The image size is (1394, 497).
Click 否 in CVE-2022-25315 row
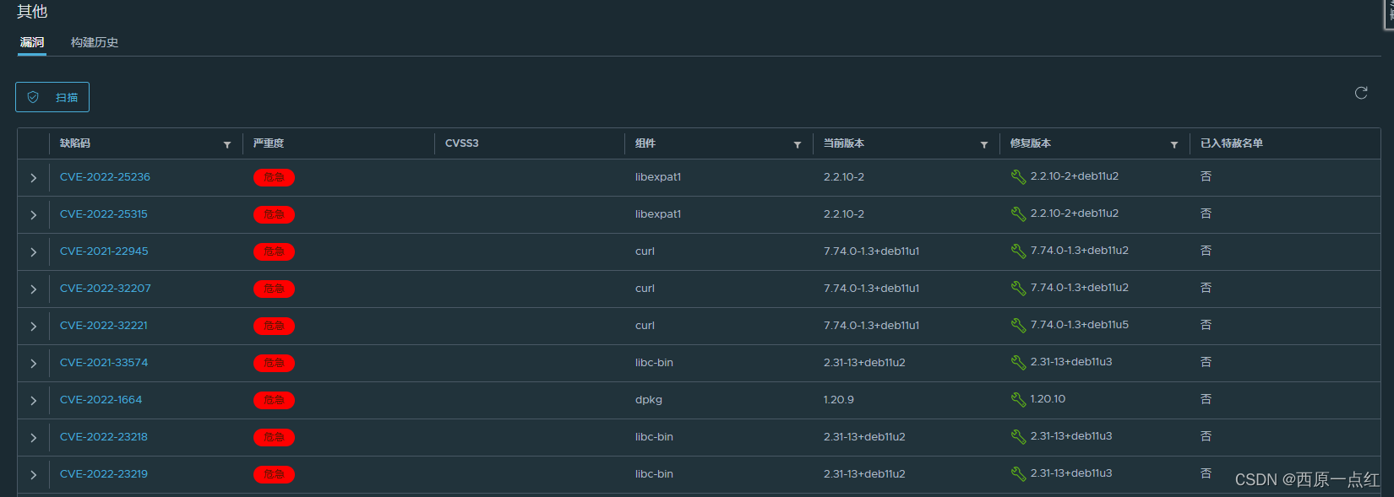coord(1206,213)
